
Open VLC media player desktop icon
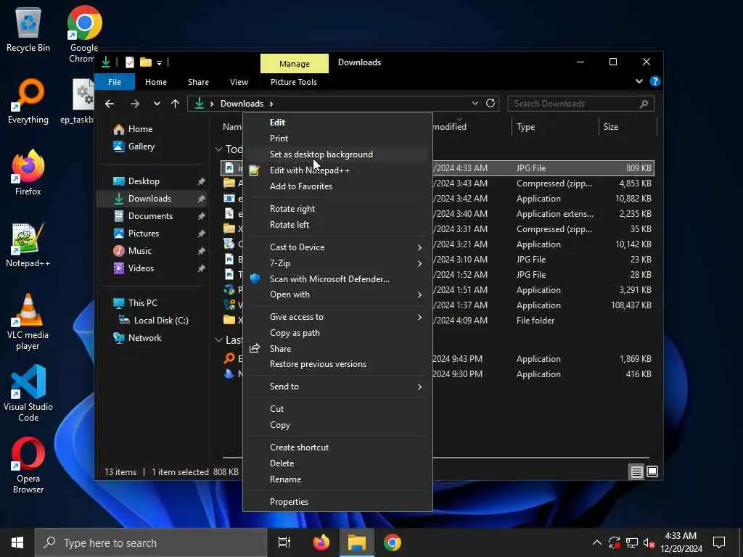tap(28, 322)
